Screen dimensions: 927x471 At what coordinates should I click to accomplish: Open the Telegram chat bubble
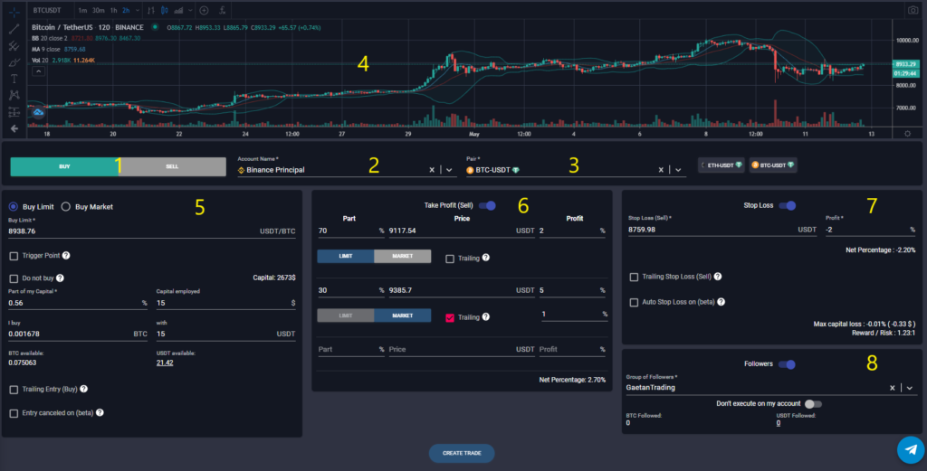[x=910, y=448]
